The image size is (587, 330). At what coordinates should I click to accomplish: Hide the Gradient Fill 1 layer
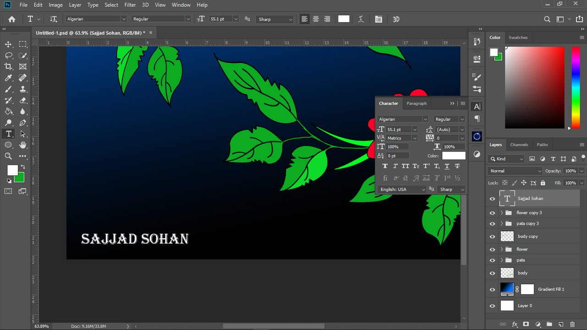point(493,290)
